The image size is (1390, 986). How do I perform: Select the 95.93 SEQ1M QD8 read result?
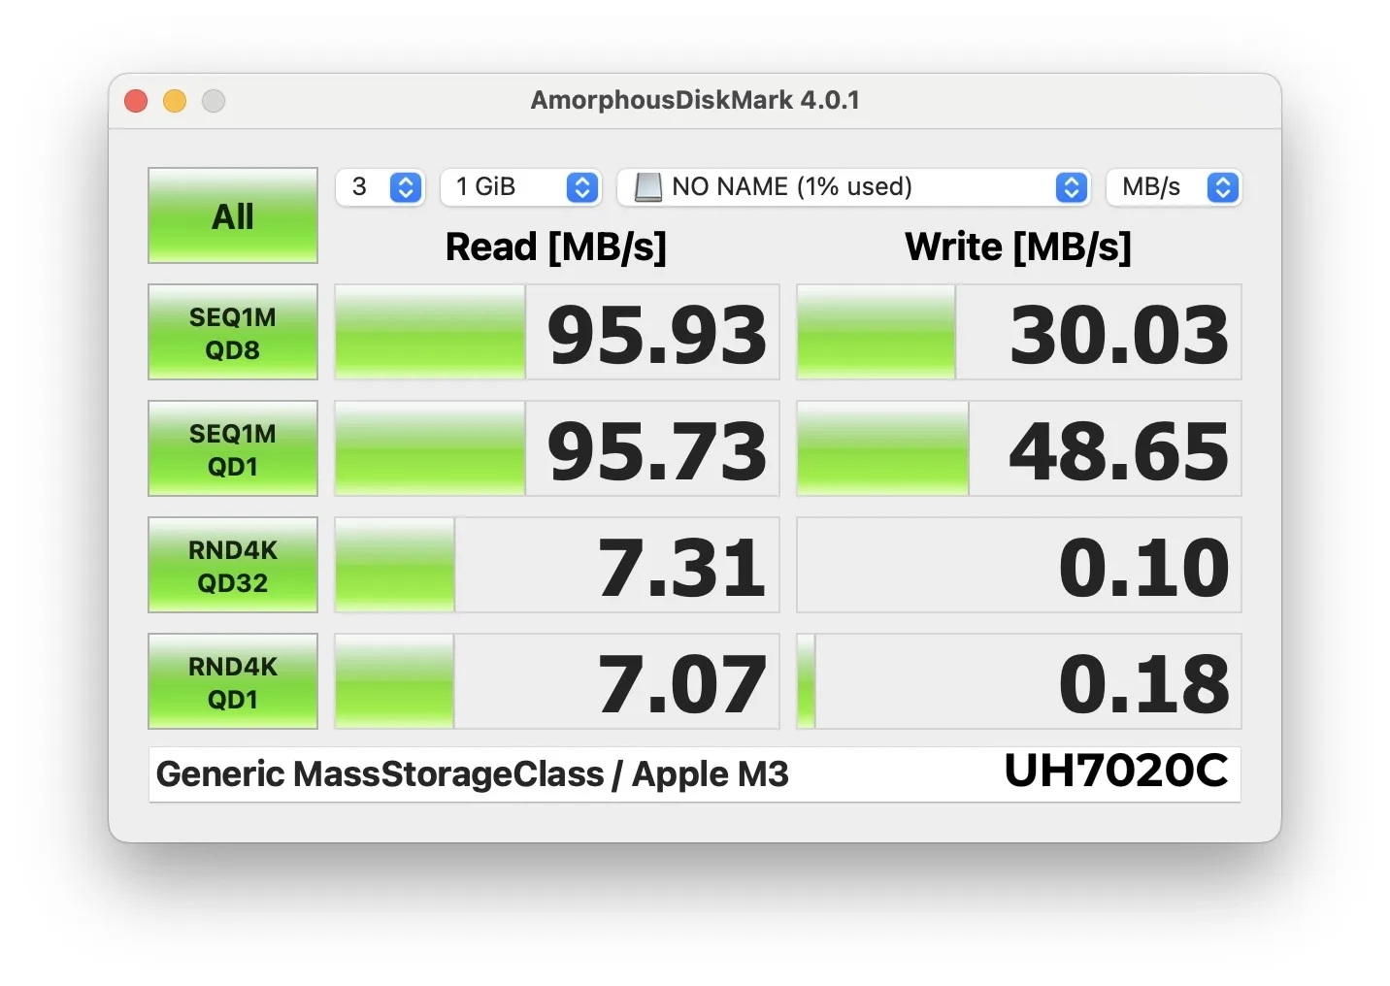557,332
